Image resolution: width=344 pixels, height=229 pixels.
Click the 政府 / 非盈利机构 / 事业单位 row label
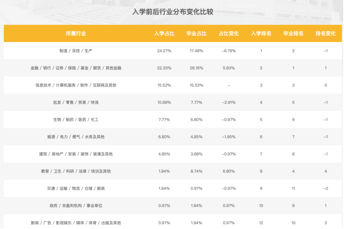76,206
